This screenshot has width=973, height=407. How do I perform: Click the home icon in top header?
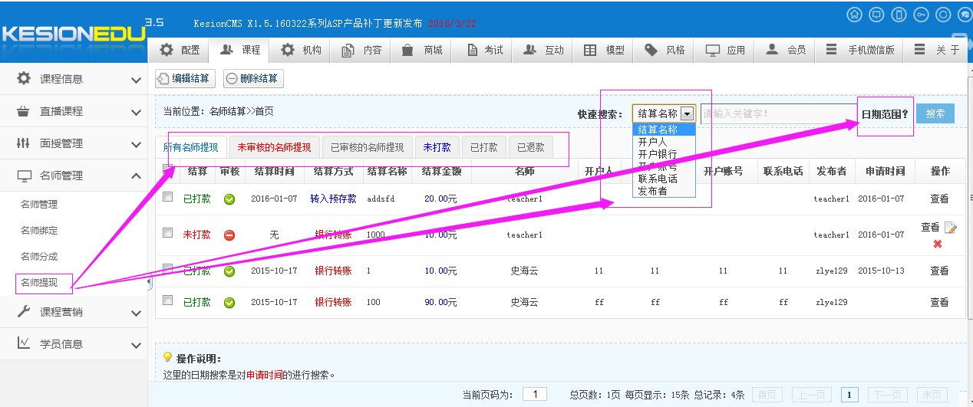click(x=854, y=15)
